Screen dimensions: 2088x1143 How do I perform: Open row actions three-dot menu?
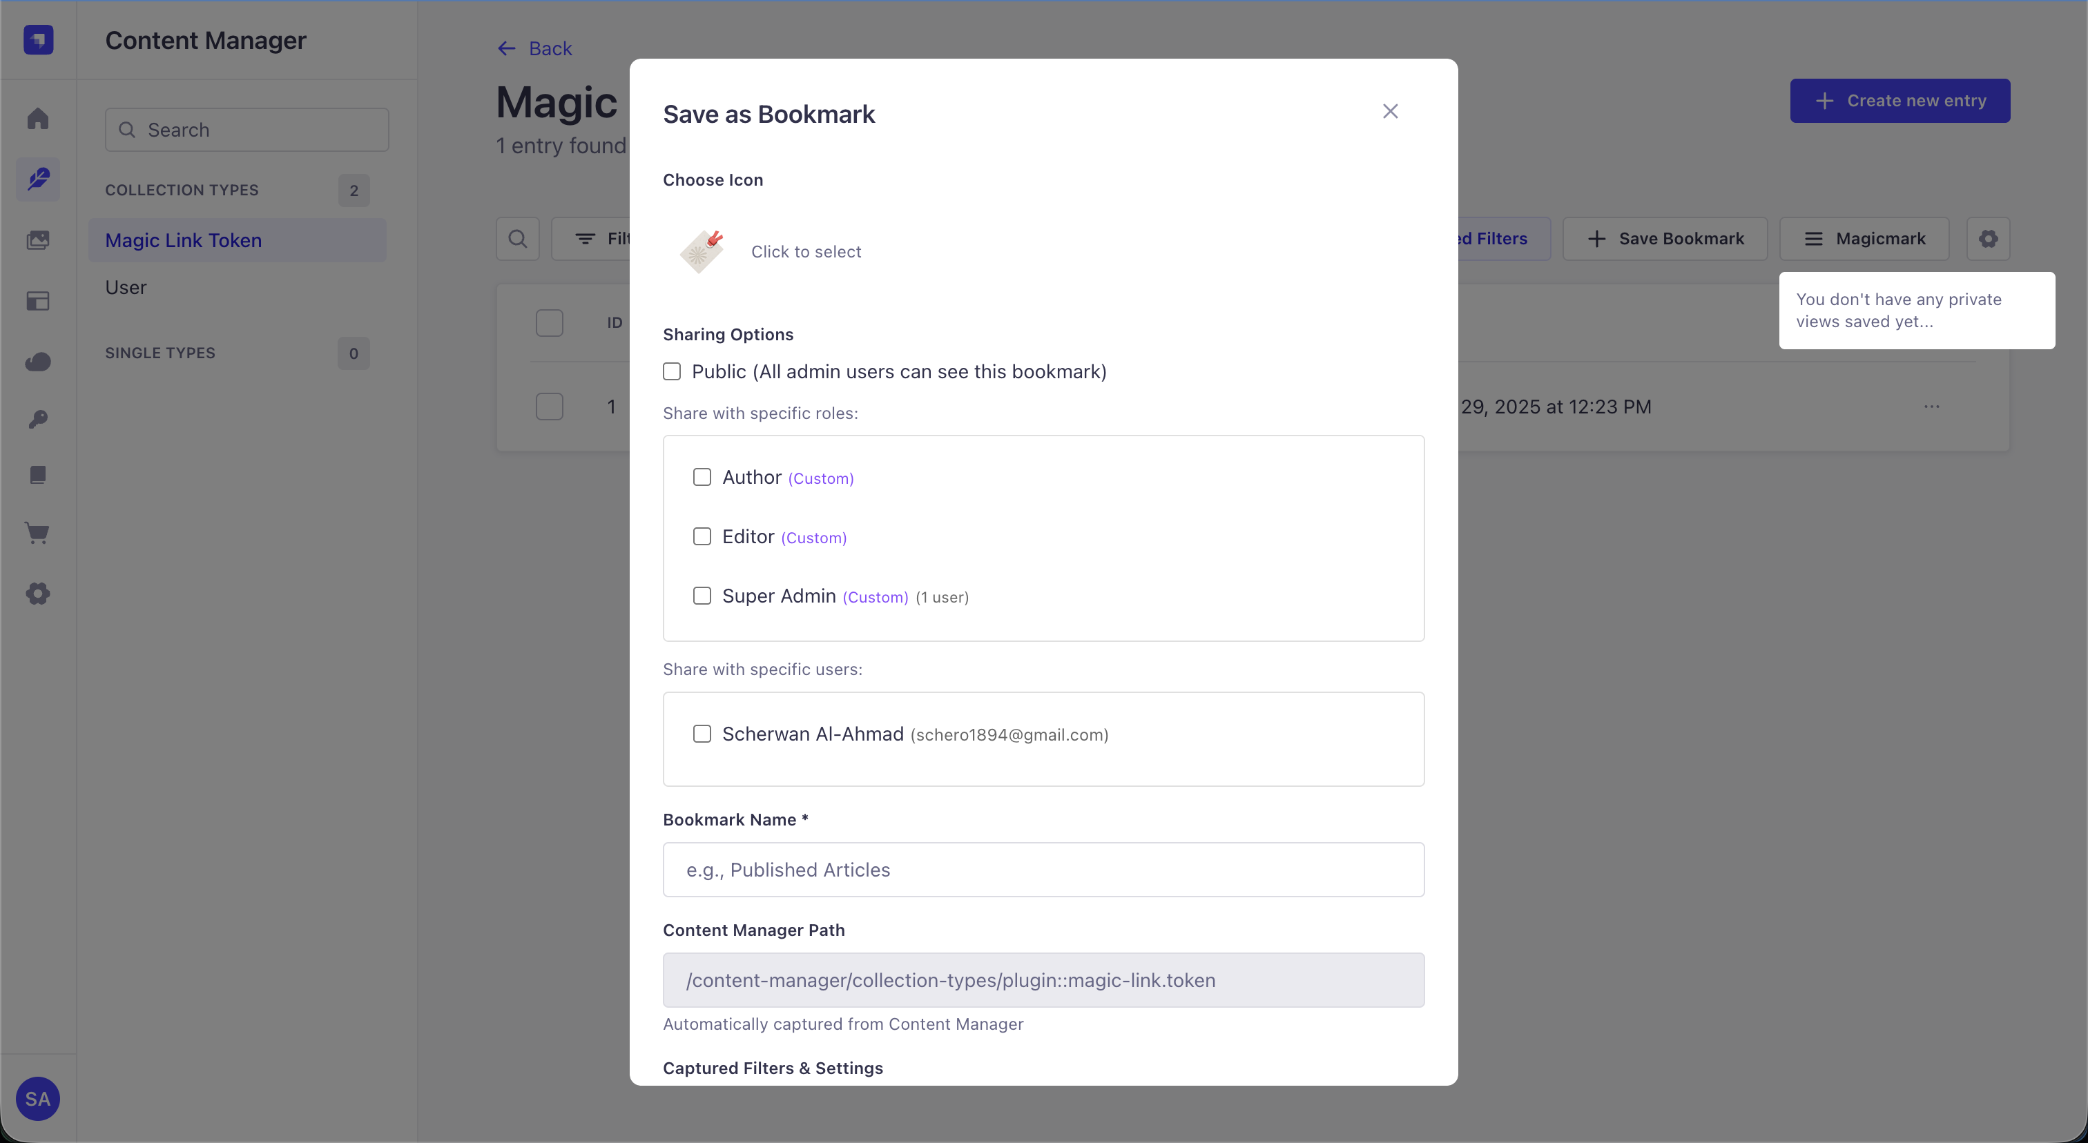(1931, 407)
